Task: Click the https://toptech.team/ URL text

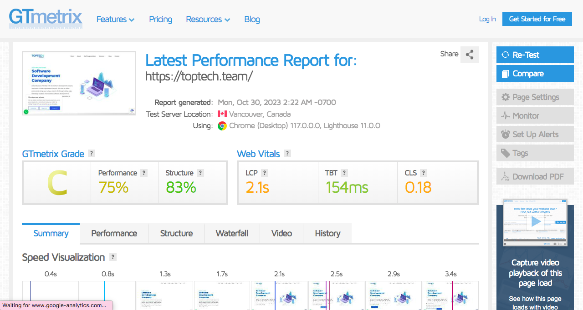Action: tap(199, 76)
